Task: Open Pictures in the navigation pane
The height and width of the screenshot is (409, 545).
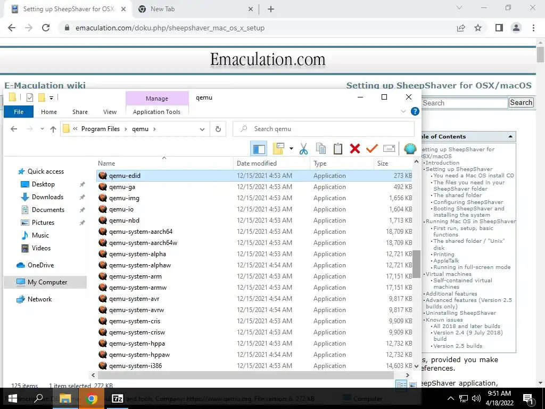Action: tap(43, 223)
